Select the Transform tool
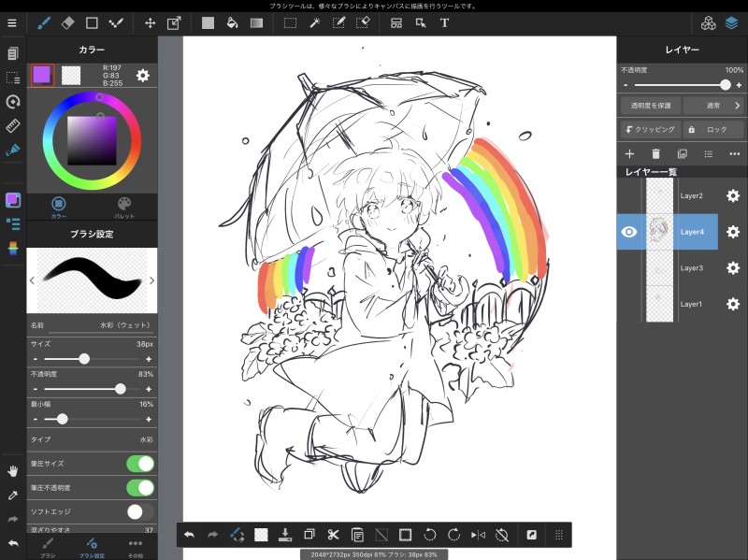 (x=174, y=22)
